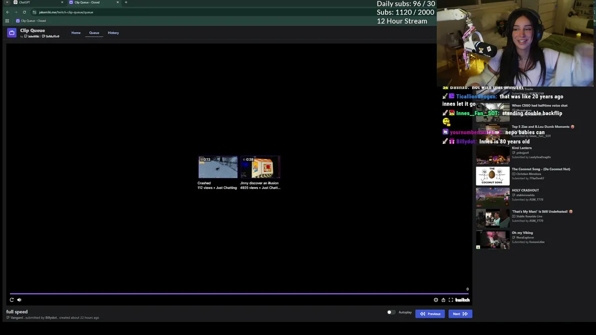596x335 pixels.
Task: Click the Previous clip button
Action: (430, 314)
